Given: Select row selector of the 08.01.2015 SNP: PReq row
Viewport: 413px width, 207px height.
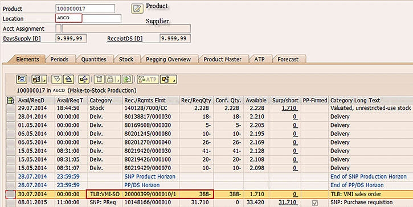Looking at the screenshot, I should (x=11, y=203).
